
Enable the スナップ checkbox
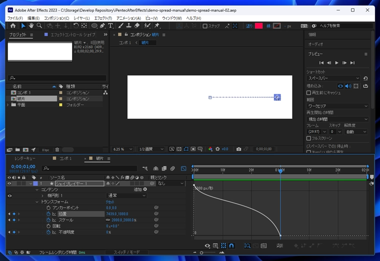pyautogui.click(x=205, y=26)
